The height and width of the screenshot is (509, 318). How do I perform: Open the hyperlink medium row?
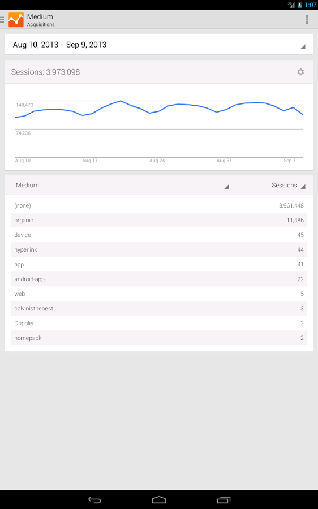pos(159,249)
